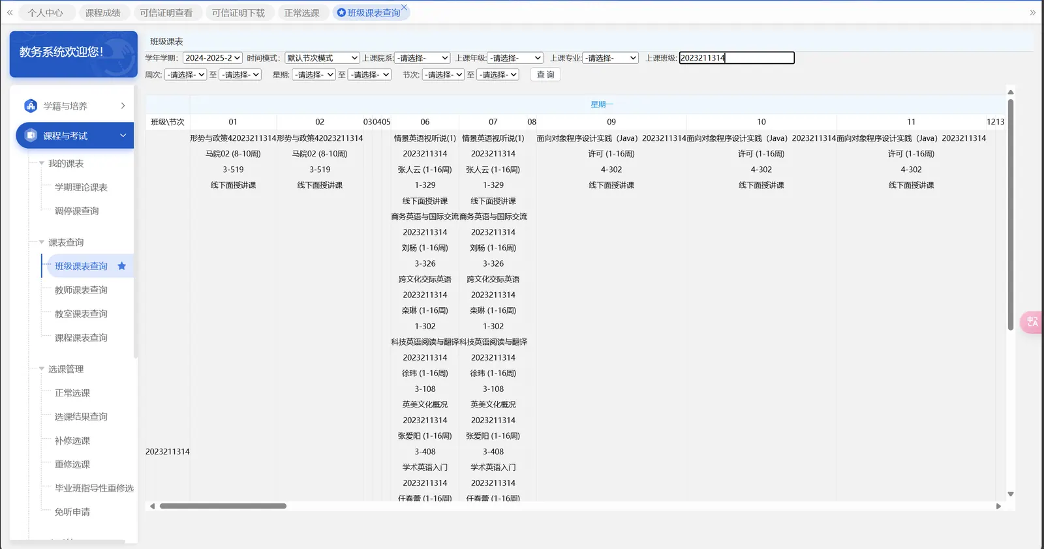Click the 学籍与培养 sidebar icon
1044x549 pixels.
click(x=30, y=106)
